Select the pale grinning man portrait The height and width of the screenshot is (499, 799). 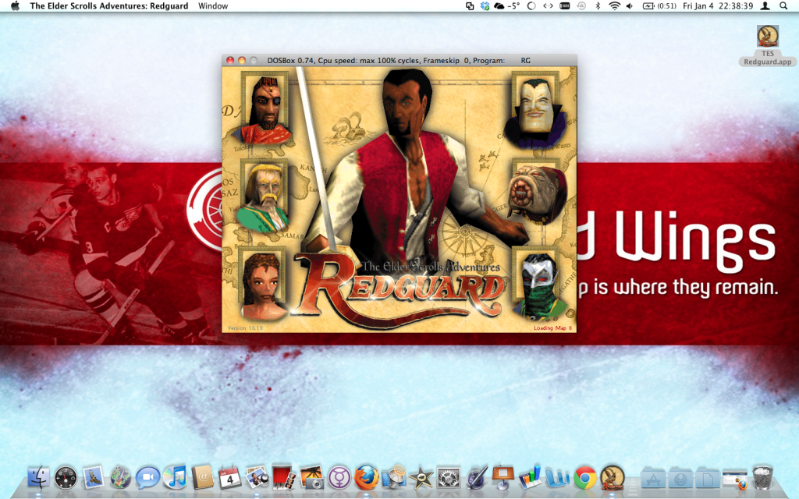(x=535, y=109)
